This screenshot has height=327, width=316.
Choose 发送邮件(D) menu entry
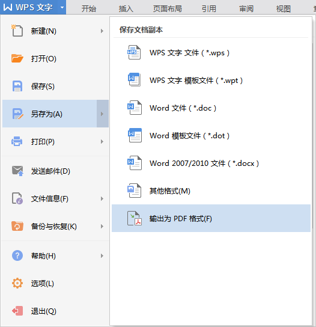[55, 171]
